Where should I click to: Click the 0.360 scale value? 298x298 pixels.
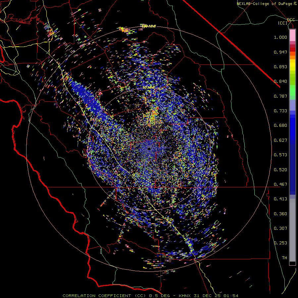(280, 214)
